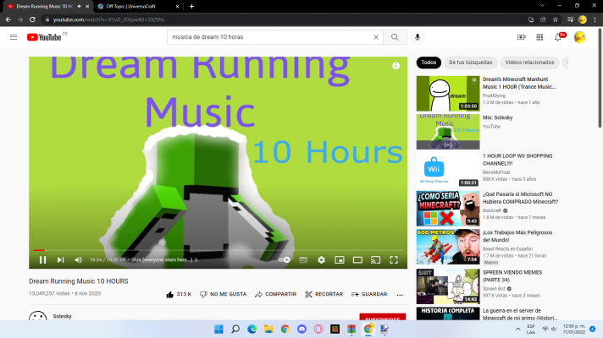
Task: Toggle subtitles on the player
Action: 303,259
